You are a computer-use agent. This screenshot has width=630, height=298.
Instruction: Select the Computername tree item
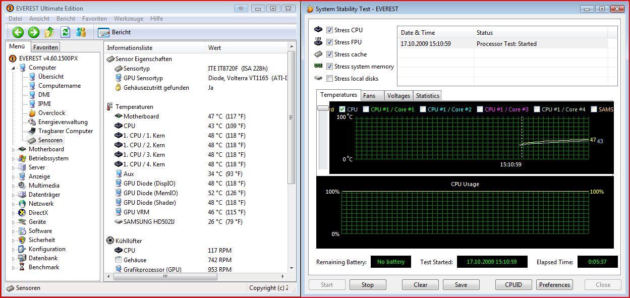(60, 86)
